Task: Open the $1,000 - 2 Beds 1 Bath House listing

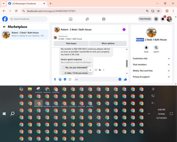Action: [70, 39]
